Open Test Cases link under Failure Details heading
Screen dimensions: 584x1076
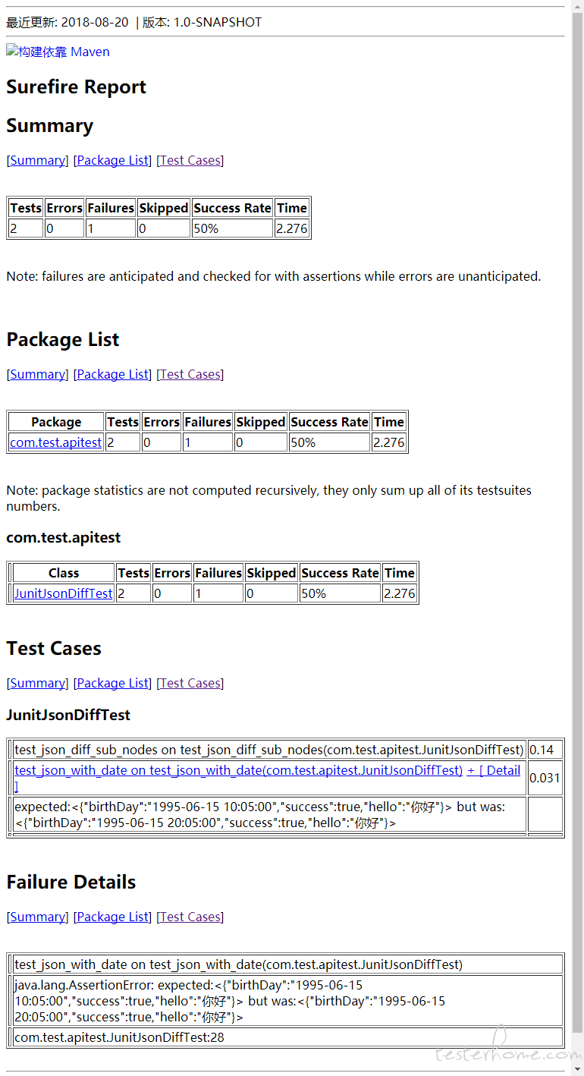click(190, 917)
